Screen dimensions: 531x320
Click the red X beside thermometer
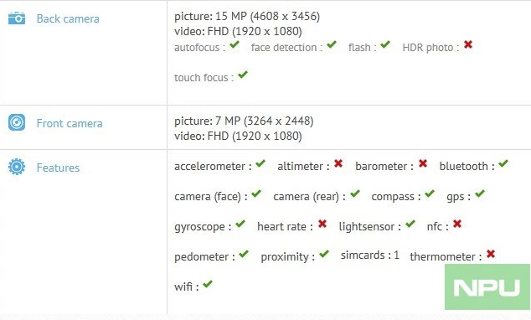coord(491,254)
